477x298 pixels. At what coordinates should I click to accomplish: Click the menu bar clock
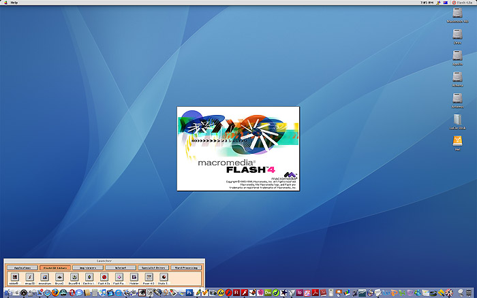(x=427, y=3)
